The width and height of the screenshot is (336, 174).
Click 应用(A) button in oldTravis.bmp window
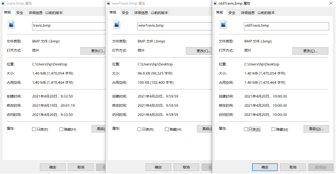[x=321, y=167]
